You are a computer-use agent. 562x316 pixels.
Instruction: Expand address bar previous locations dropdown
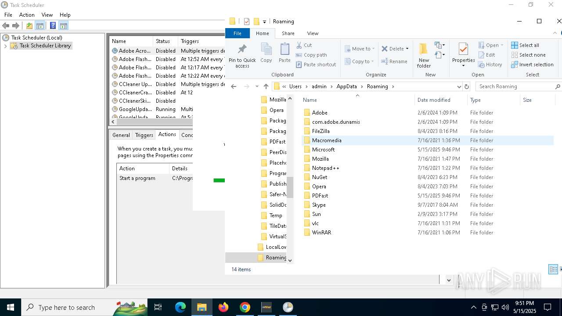click(x=459, y=86)
